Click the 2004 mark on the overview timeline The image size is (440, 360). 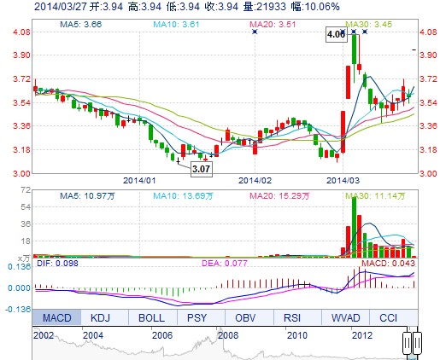click(x=93, y=335)
